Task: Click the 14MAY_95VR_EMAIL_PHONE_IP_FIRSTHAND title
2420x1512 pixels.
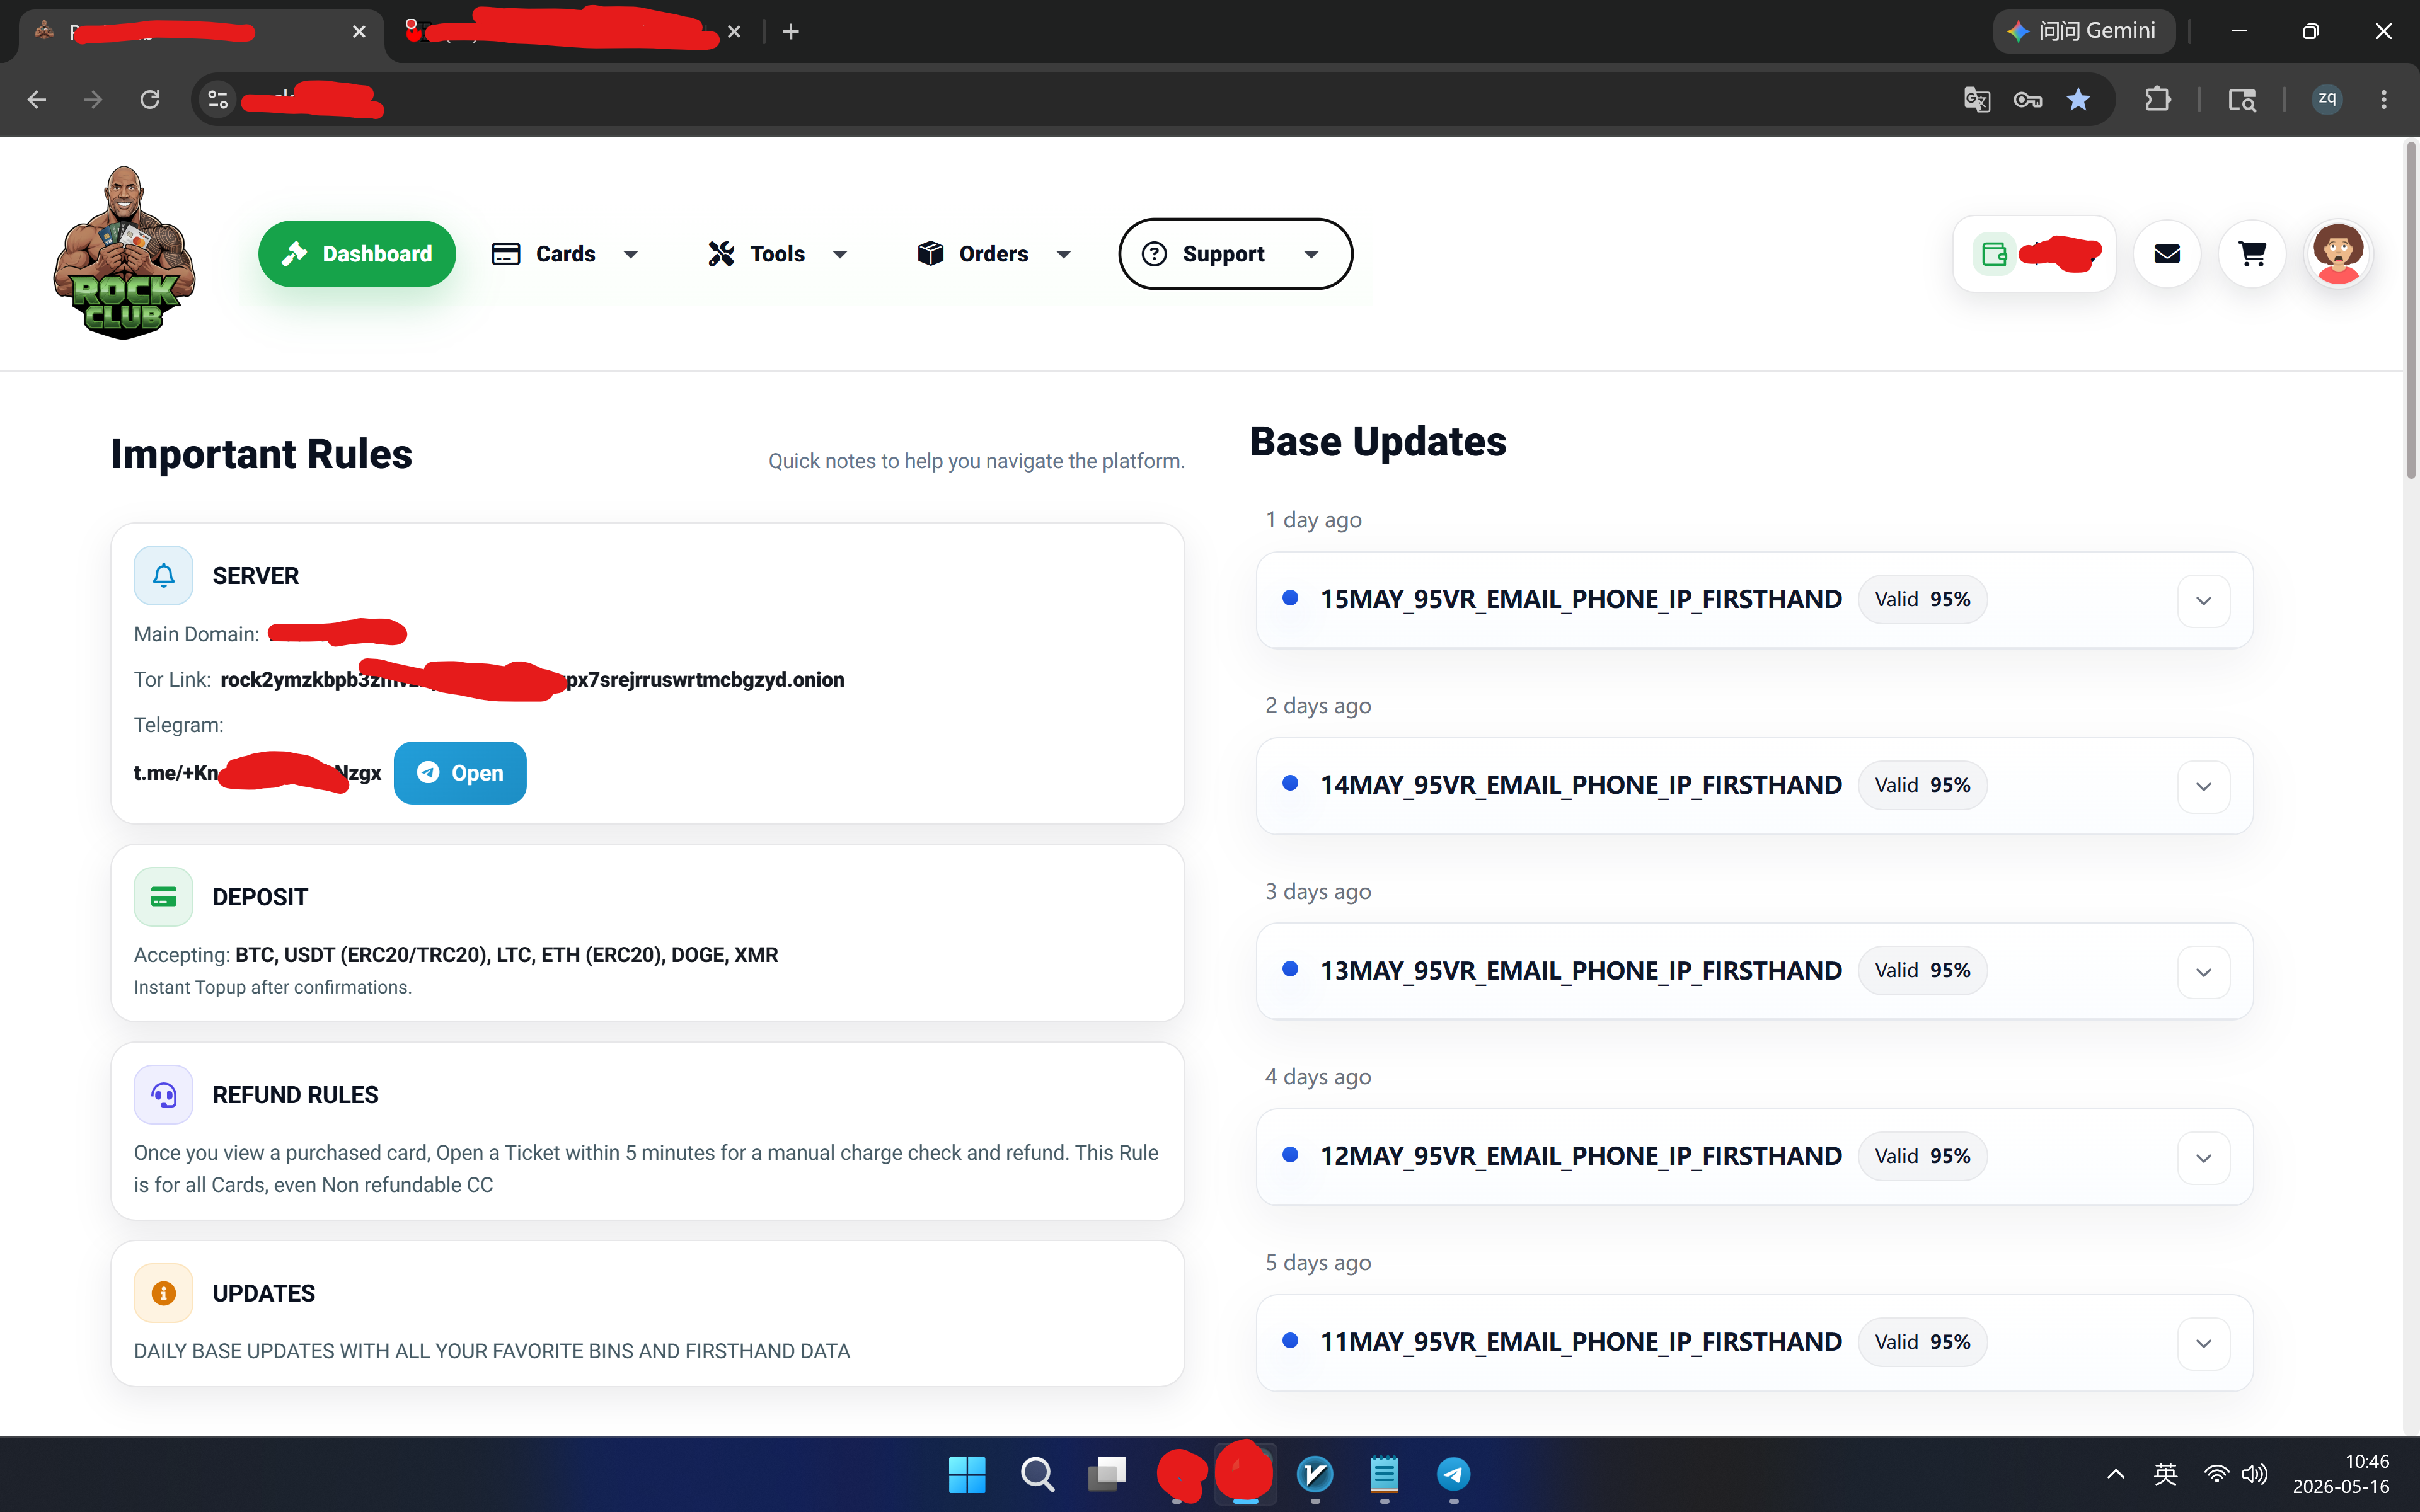Action: click(x=1581, y=785)
